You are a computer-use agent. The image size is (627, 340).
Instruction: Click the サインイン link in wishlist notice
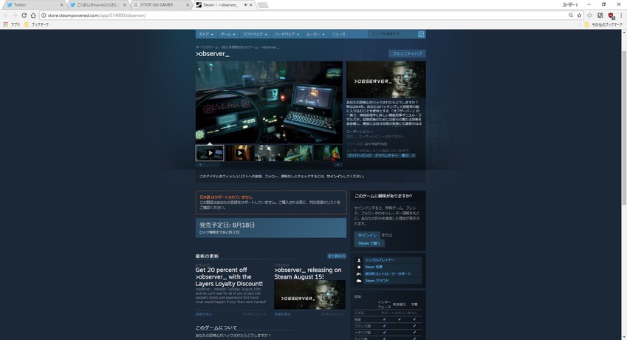tap(335, 176)
